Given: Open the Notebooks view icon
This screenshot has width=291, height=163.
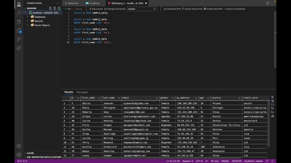Looking at the screenshot, I should click(19, 22).
